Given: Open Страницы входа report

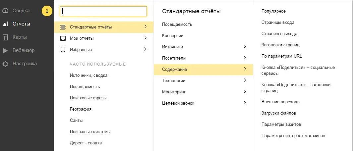Looking at the screenshot, I should 278,22.
